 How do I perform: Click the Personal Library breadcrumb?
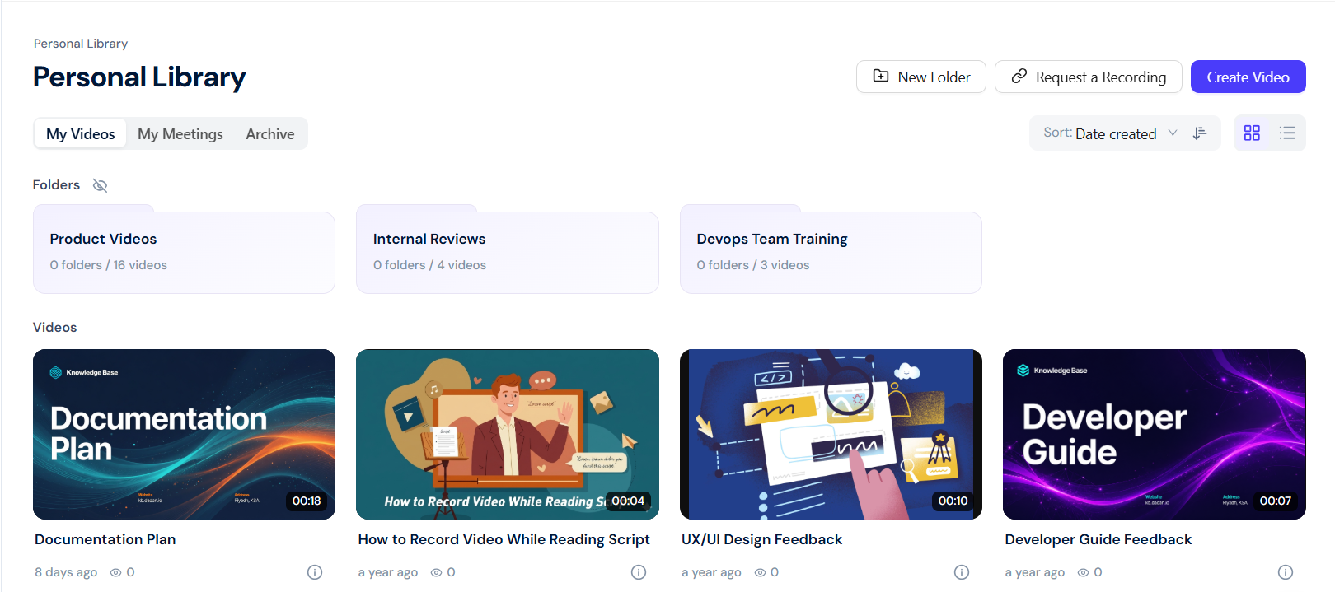(x=81, y=44)
